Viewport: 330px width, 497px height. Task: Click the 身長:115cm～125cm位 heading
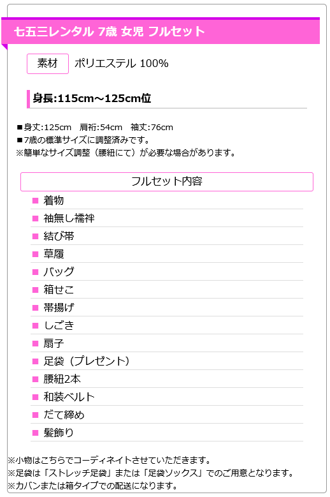coord(92,98)
